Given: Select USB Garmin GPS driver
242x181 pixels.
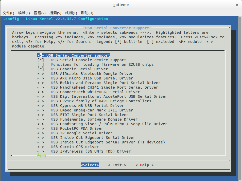Looking at the screenshot, I should click(75, 147).
